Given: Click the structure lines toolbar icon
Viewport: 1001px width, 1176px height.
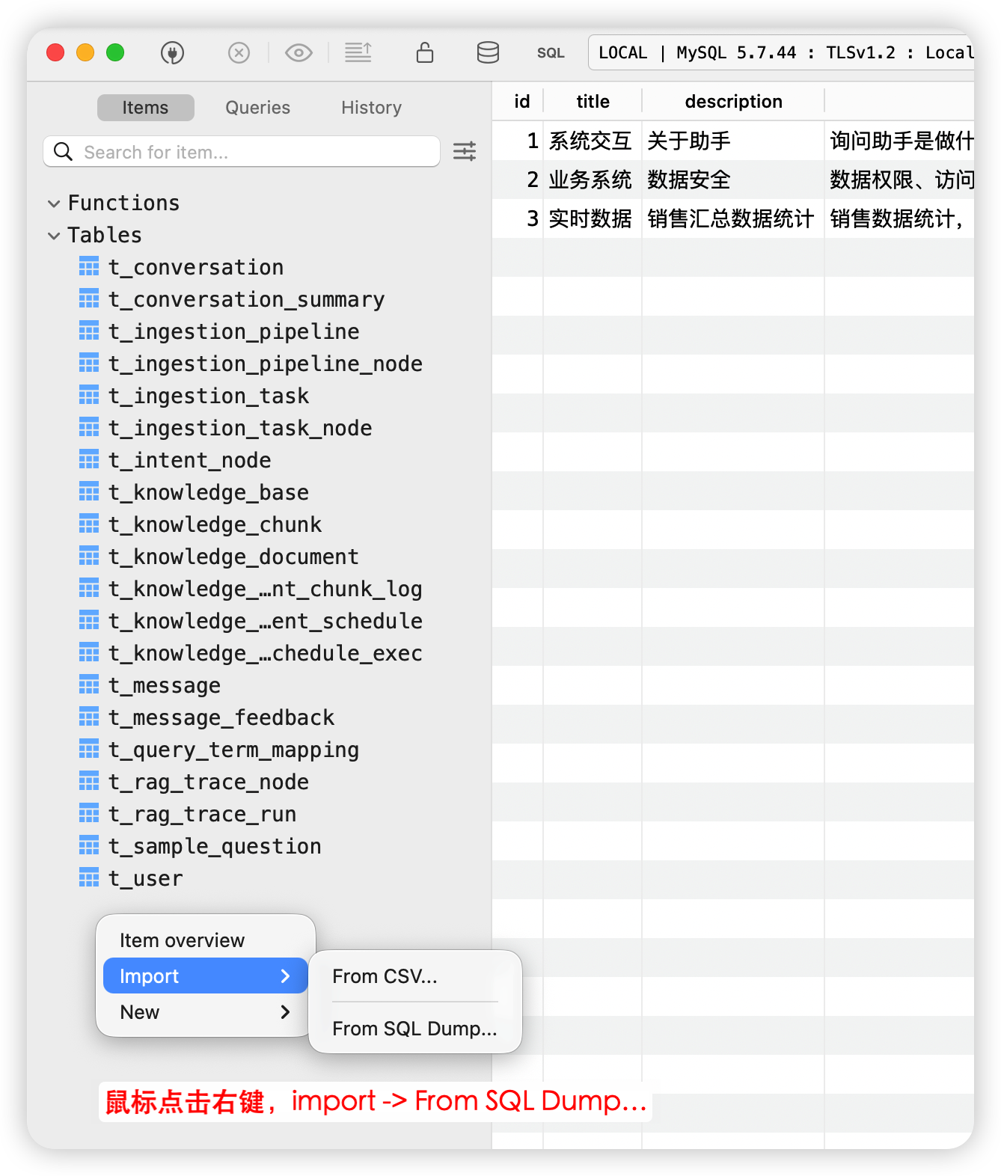Looking at the screenshot, I should click(x=358, y=53).
